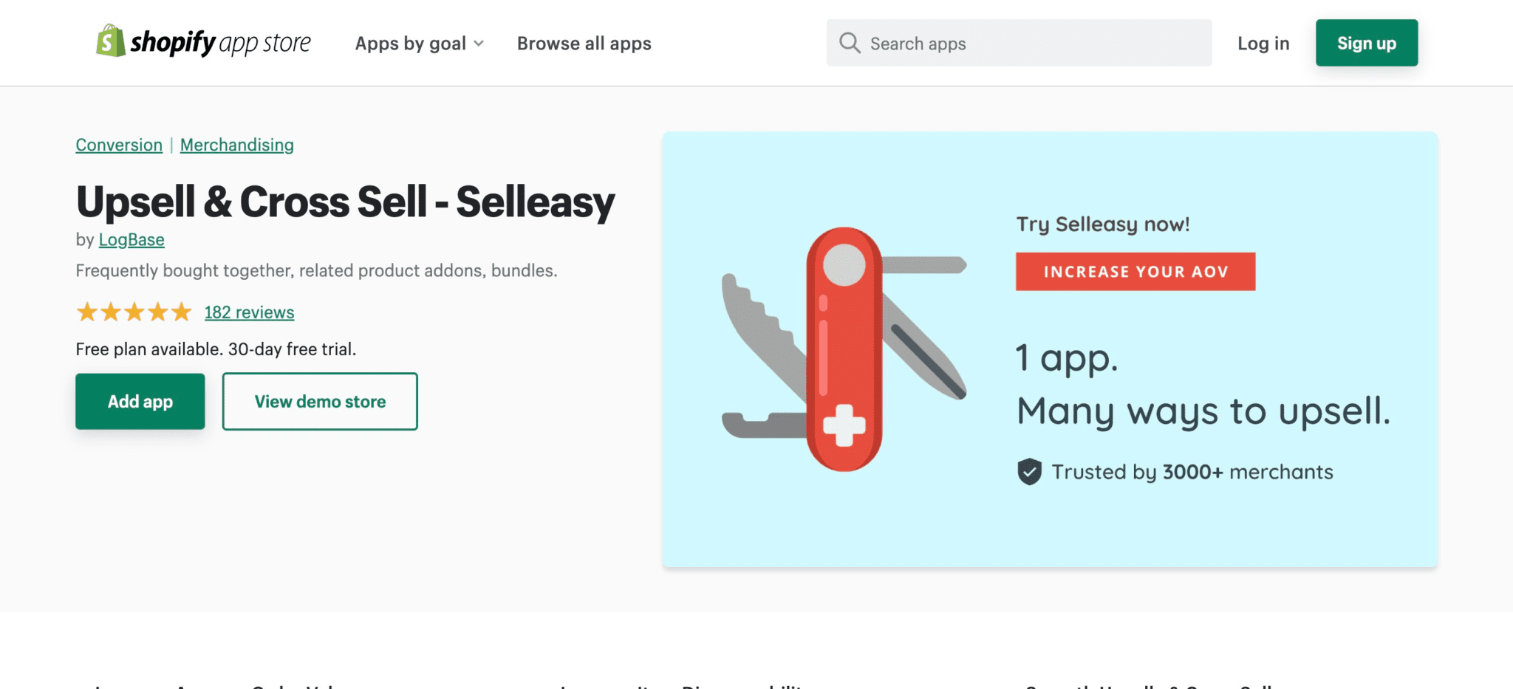Click the INCREASE YOUR AOV banner button
This screenshot has width=1513, height=689.
tap(1135, 271)
